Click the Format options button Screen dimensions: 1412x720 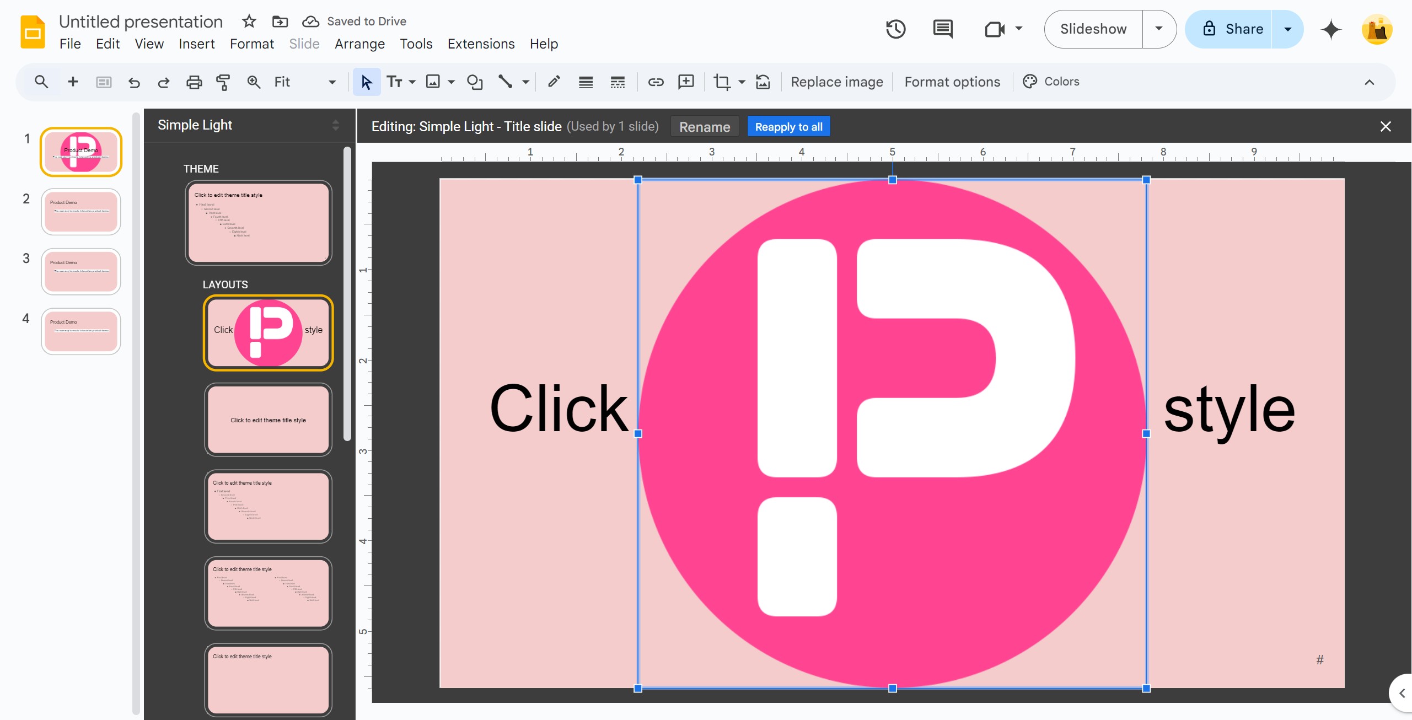tap(952, 82)
